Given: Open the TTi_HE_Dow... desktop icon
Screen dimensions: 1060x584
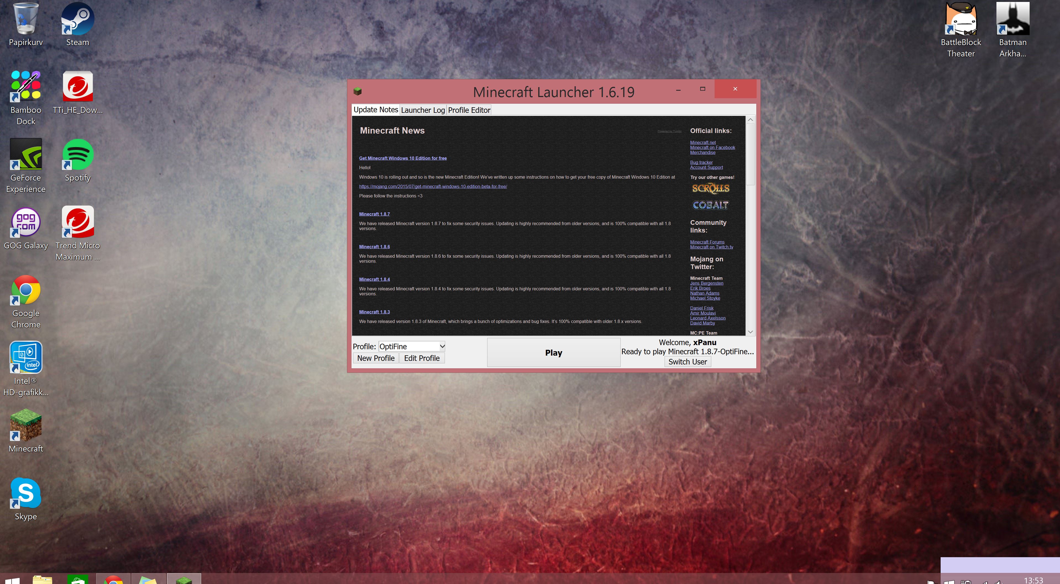Looking at the screenshot, I should click(x=78, y=92).
